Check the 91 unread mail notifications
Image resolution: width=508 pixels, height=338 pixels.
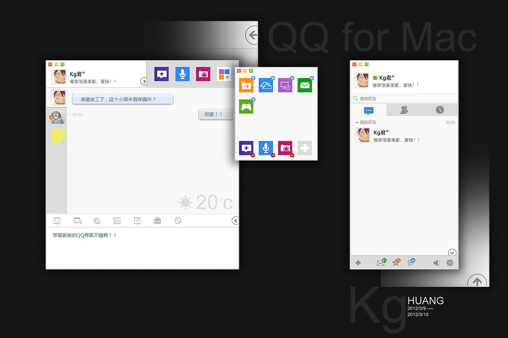point(381,262)
